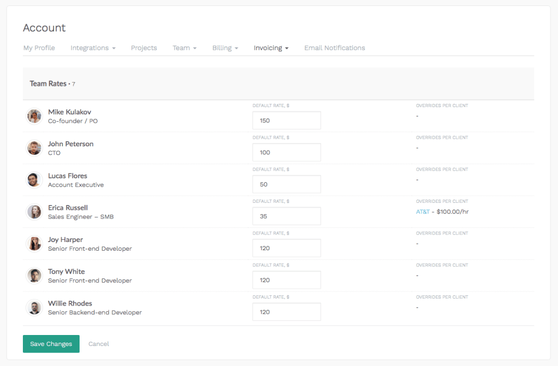Image resolution: width=558 pixels, height=366 pixels.
Task: Open the Billing dropdown menu
Action: (225, 48)
